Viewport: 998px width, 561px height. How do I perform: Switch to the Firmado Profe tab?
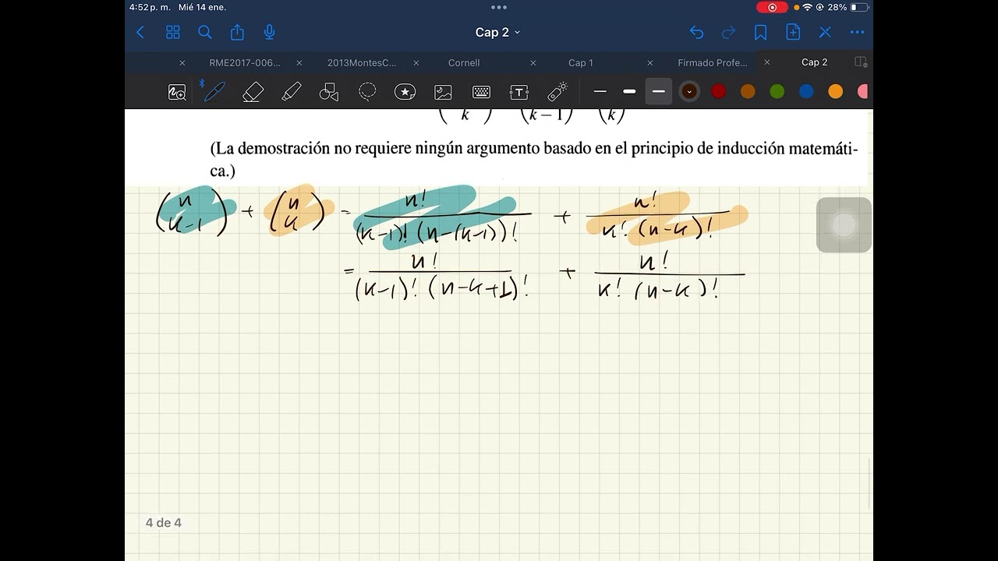click(x=713, y=62)
